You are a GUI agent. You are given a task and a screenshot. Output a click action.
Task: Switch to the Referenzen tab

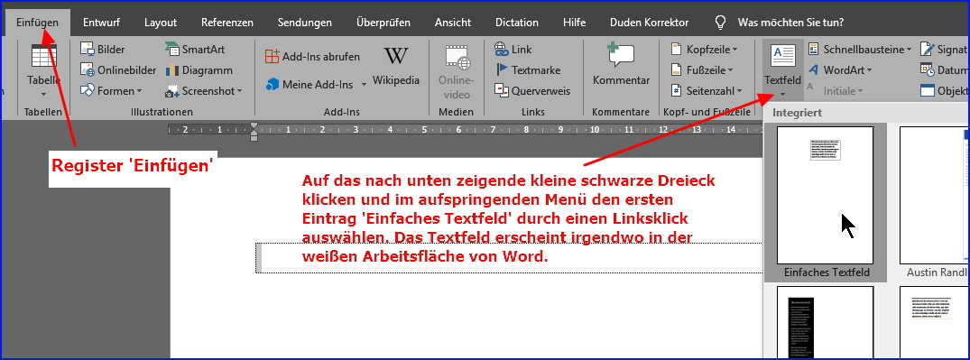227,23
